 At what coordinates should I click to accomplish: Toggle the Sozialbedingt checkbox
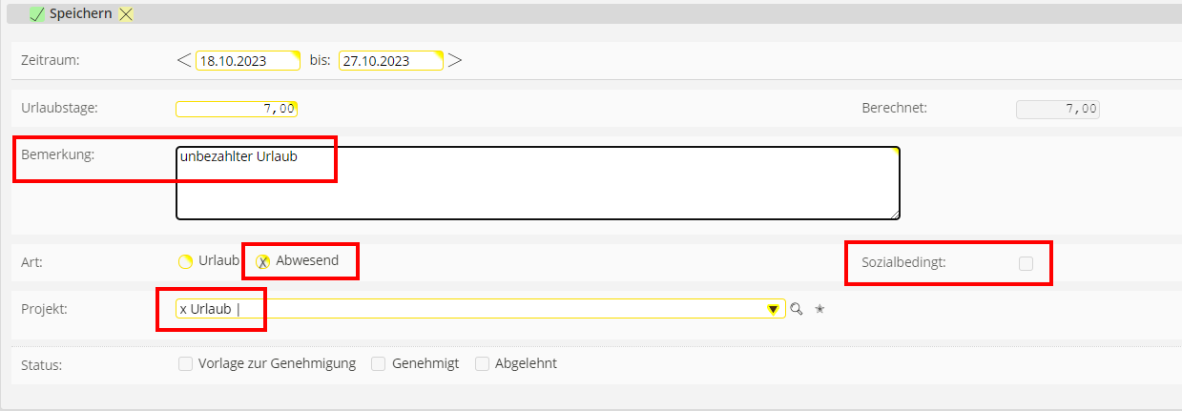click(1026, 263)
